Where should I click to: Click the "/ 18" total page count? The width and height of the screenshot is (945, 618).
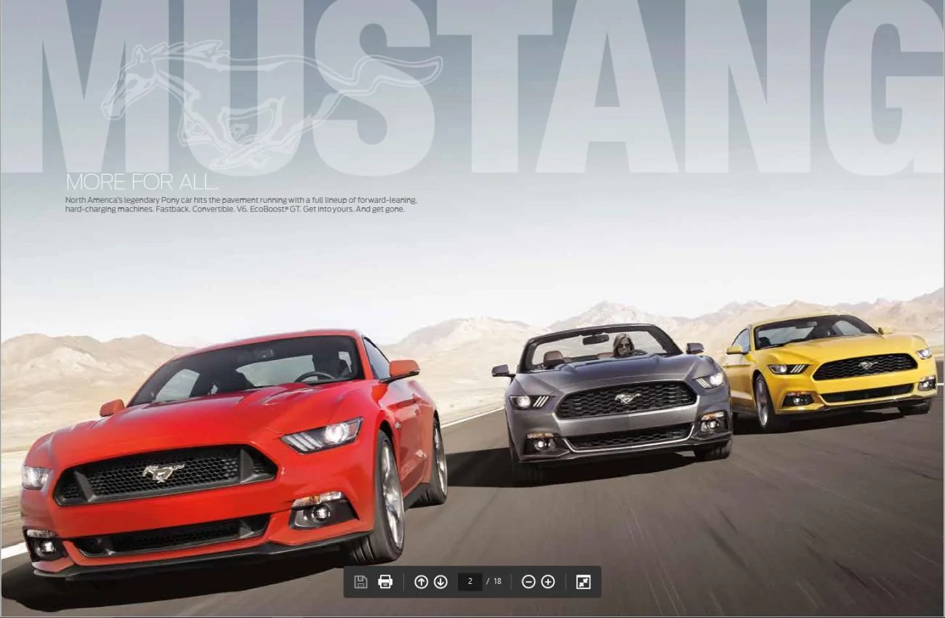click(x=494, y=582)
